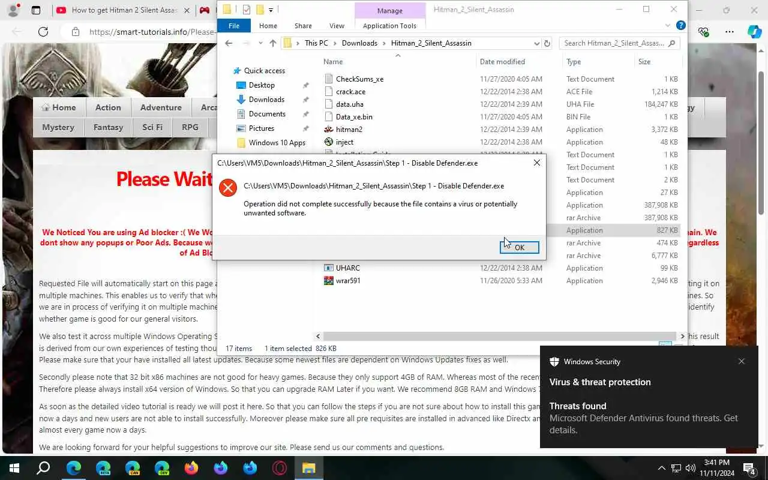Go back in File Explorer
Viewport: 768px width, 480px height.
(x=229, y=43)
